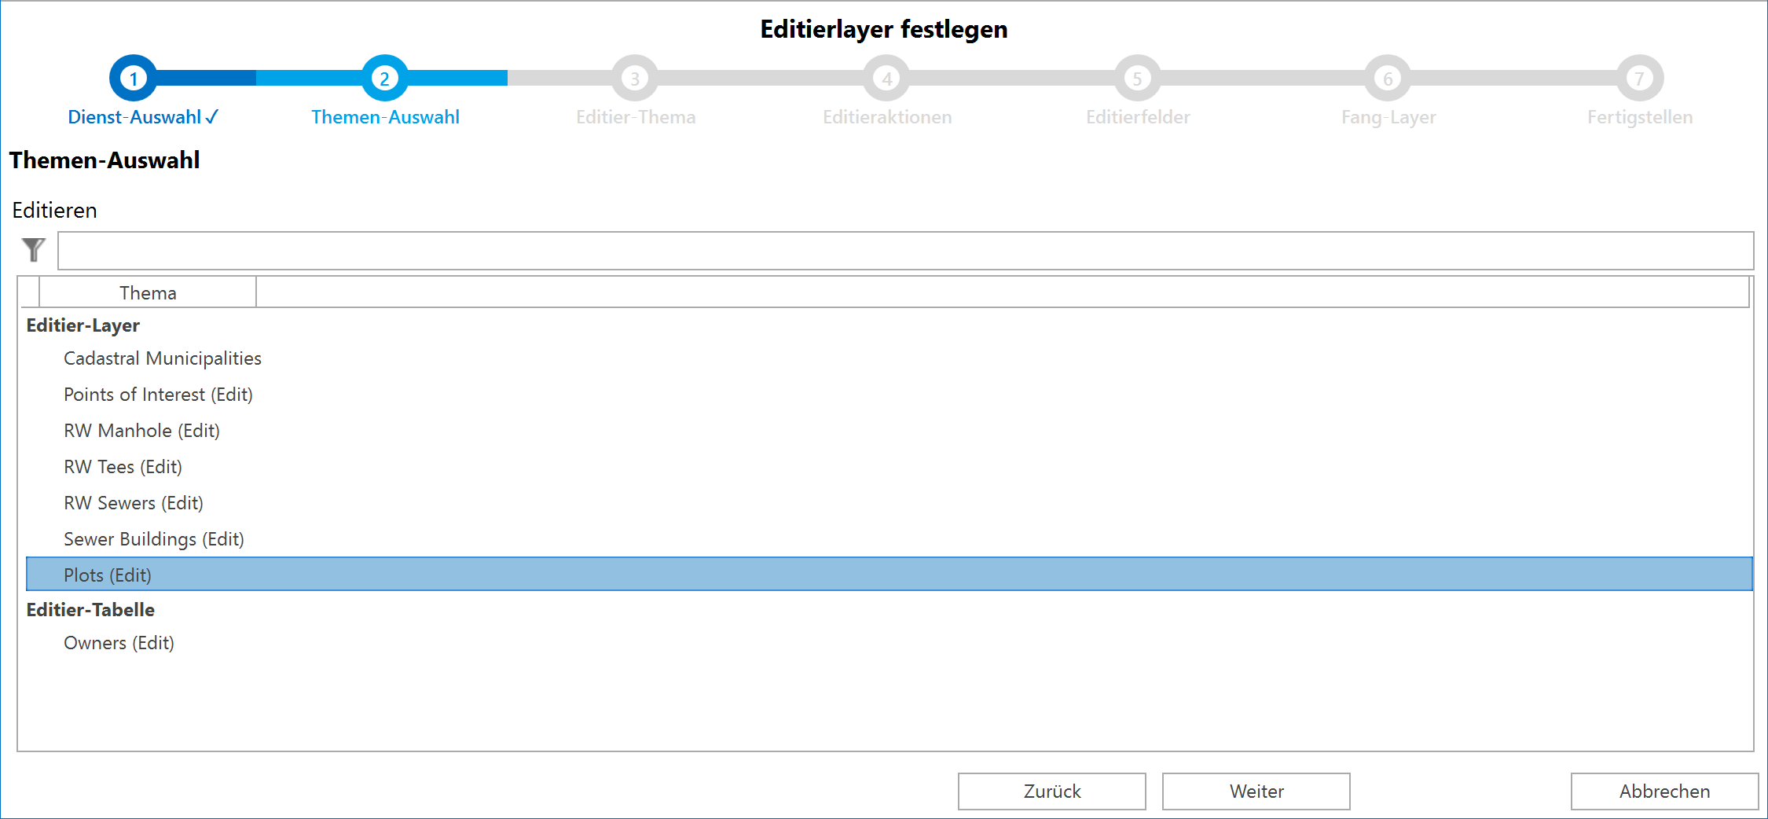Click the step 6 Fang-Layer circle
Viewport: 1768px width, 819px height.
[1388, 78]
